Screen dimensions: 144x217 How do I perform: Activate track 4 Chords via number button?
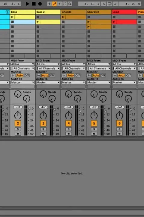pyautogui.click(x=69, y=123)
